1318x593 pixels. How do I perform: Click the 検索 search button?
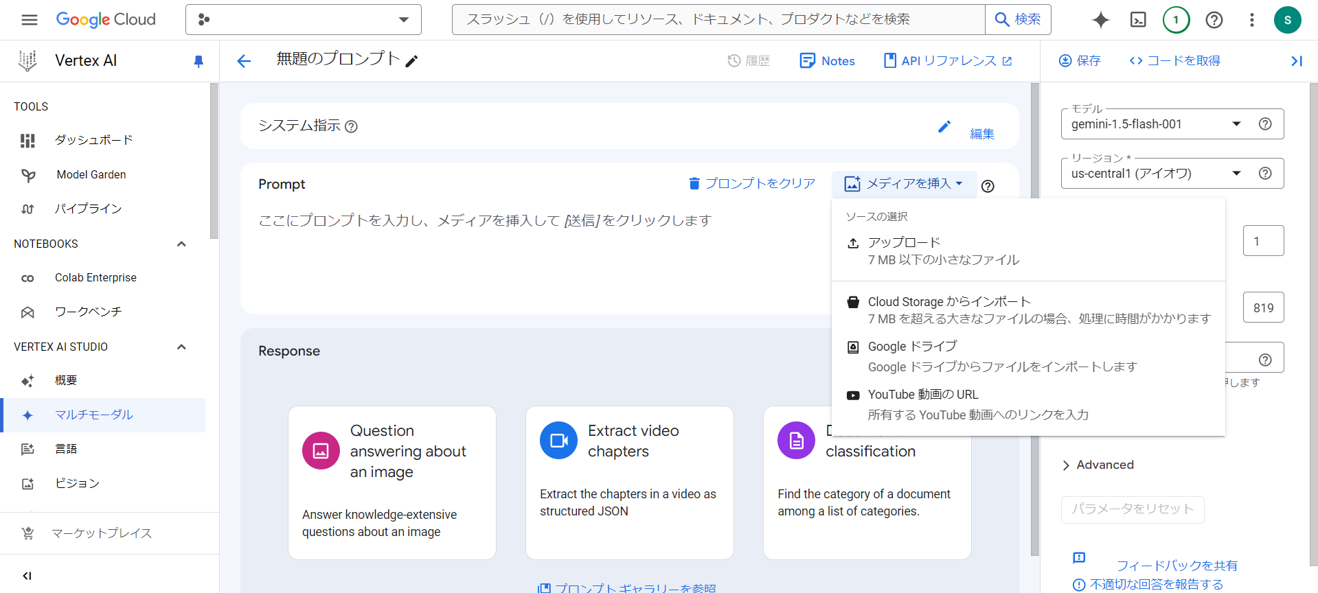point(1018,20)
